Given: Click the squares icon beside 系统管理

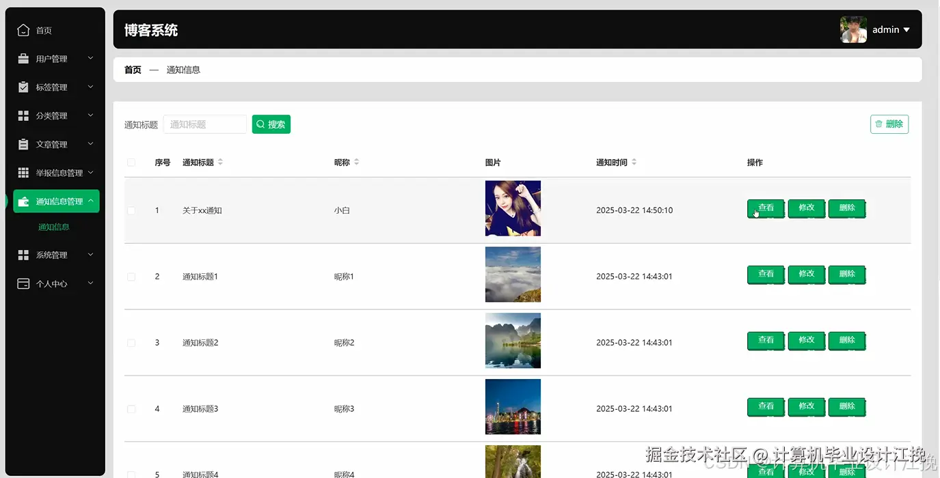Looking at the screenshot, I should pos(23,255).
